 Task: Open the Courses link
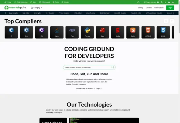tap(149, 8)
